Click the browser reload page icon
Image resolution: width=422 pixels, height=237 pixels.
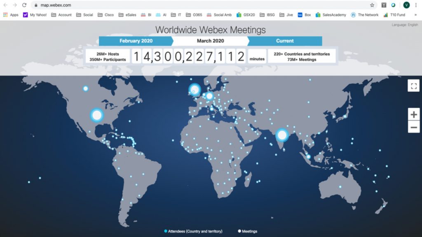pyautogui.click(x=24, y=5)
